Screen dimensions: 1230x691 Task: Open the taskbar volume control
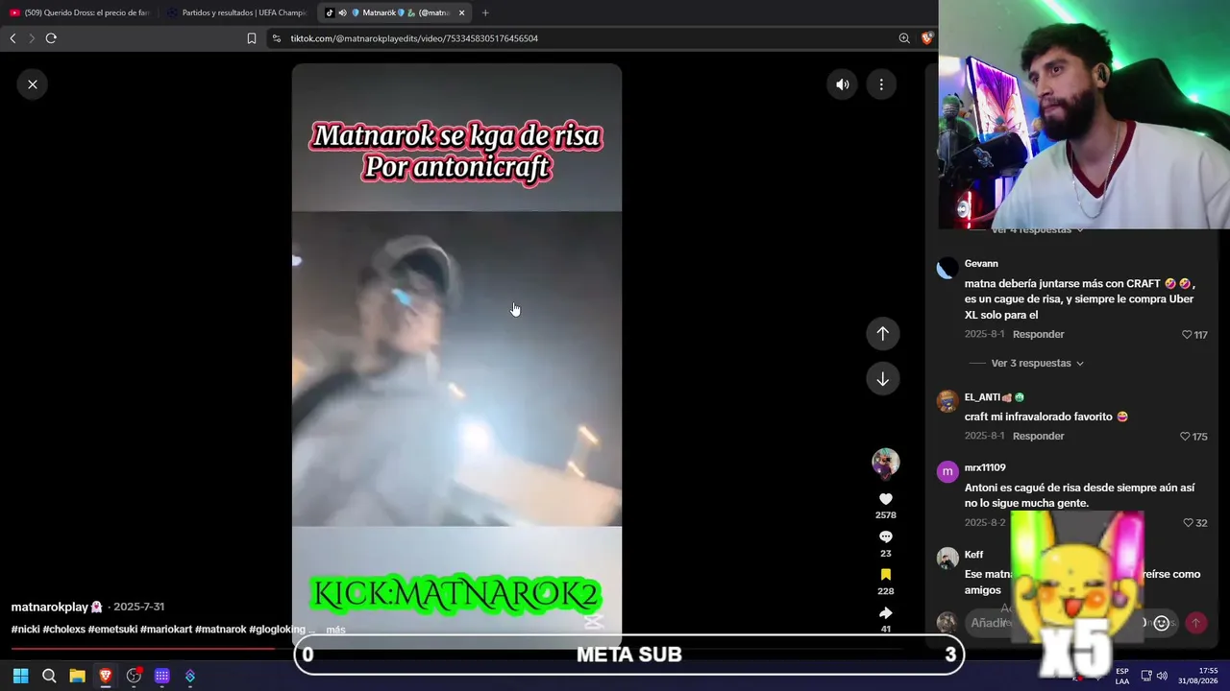pyautogui.click(x=1162, y=676)
